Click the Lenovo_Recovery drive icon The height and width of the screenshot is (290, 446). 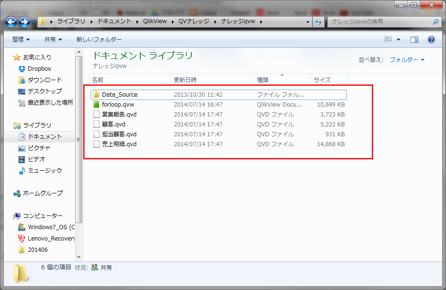point(22,238)
